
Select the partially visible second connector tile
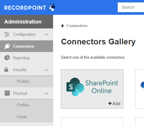tap(140, 89)
